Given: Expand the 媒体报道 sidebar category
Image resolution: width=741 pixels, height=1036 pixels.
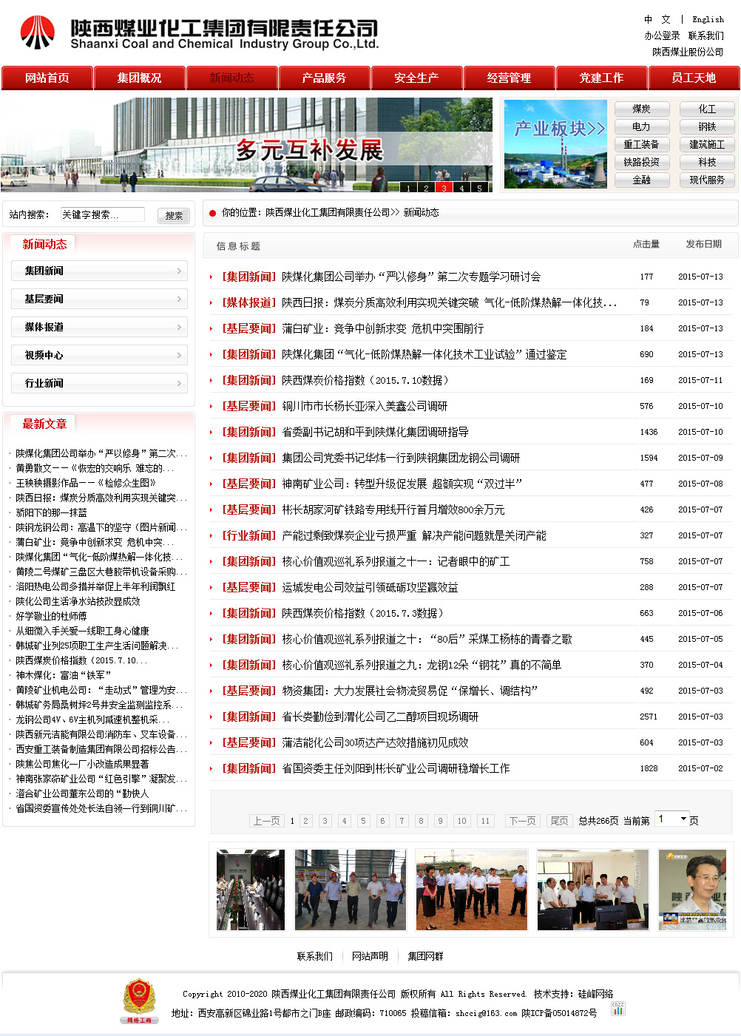Looking at the screenshot, I should pyautogui.click(x=99, y=327).
